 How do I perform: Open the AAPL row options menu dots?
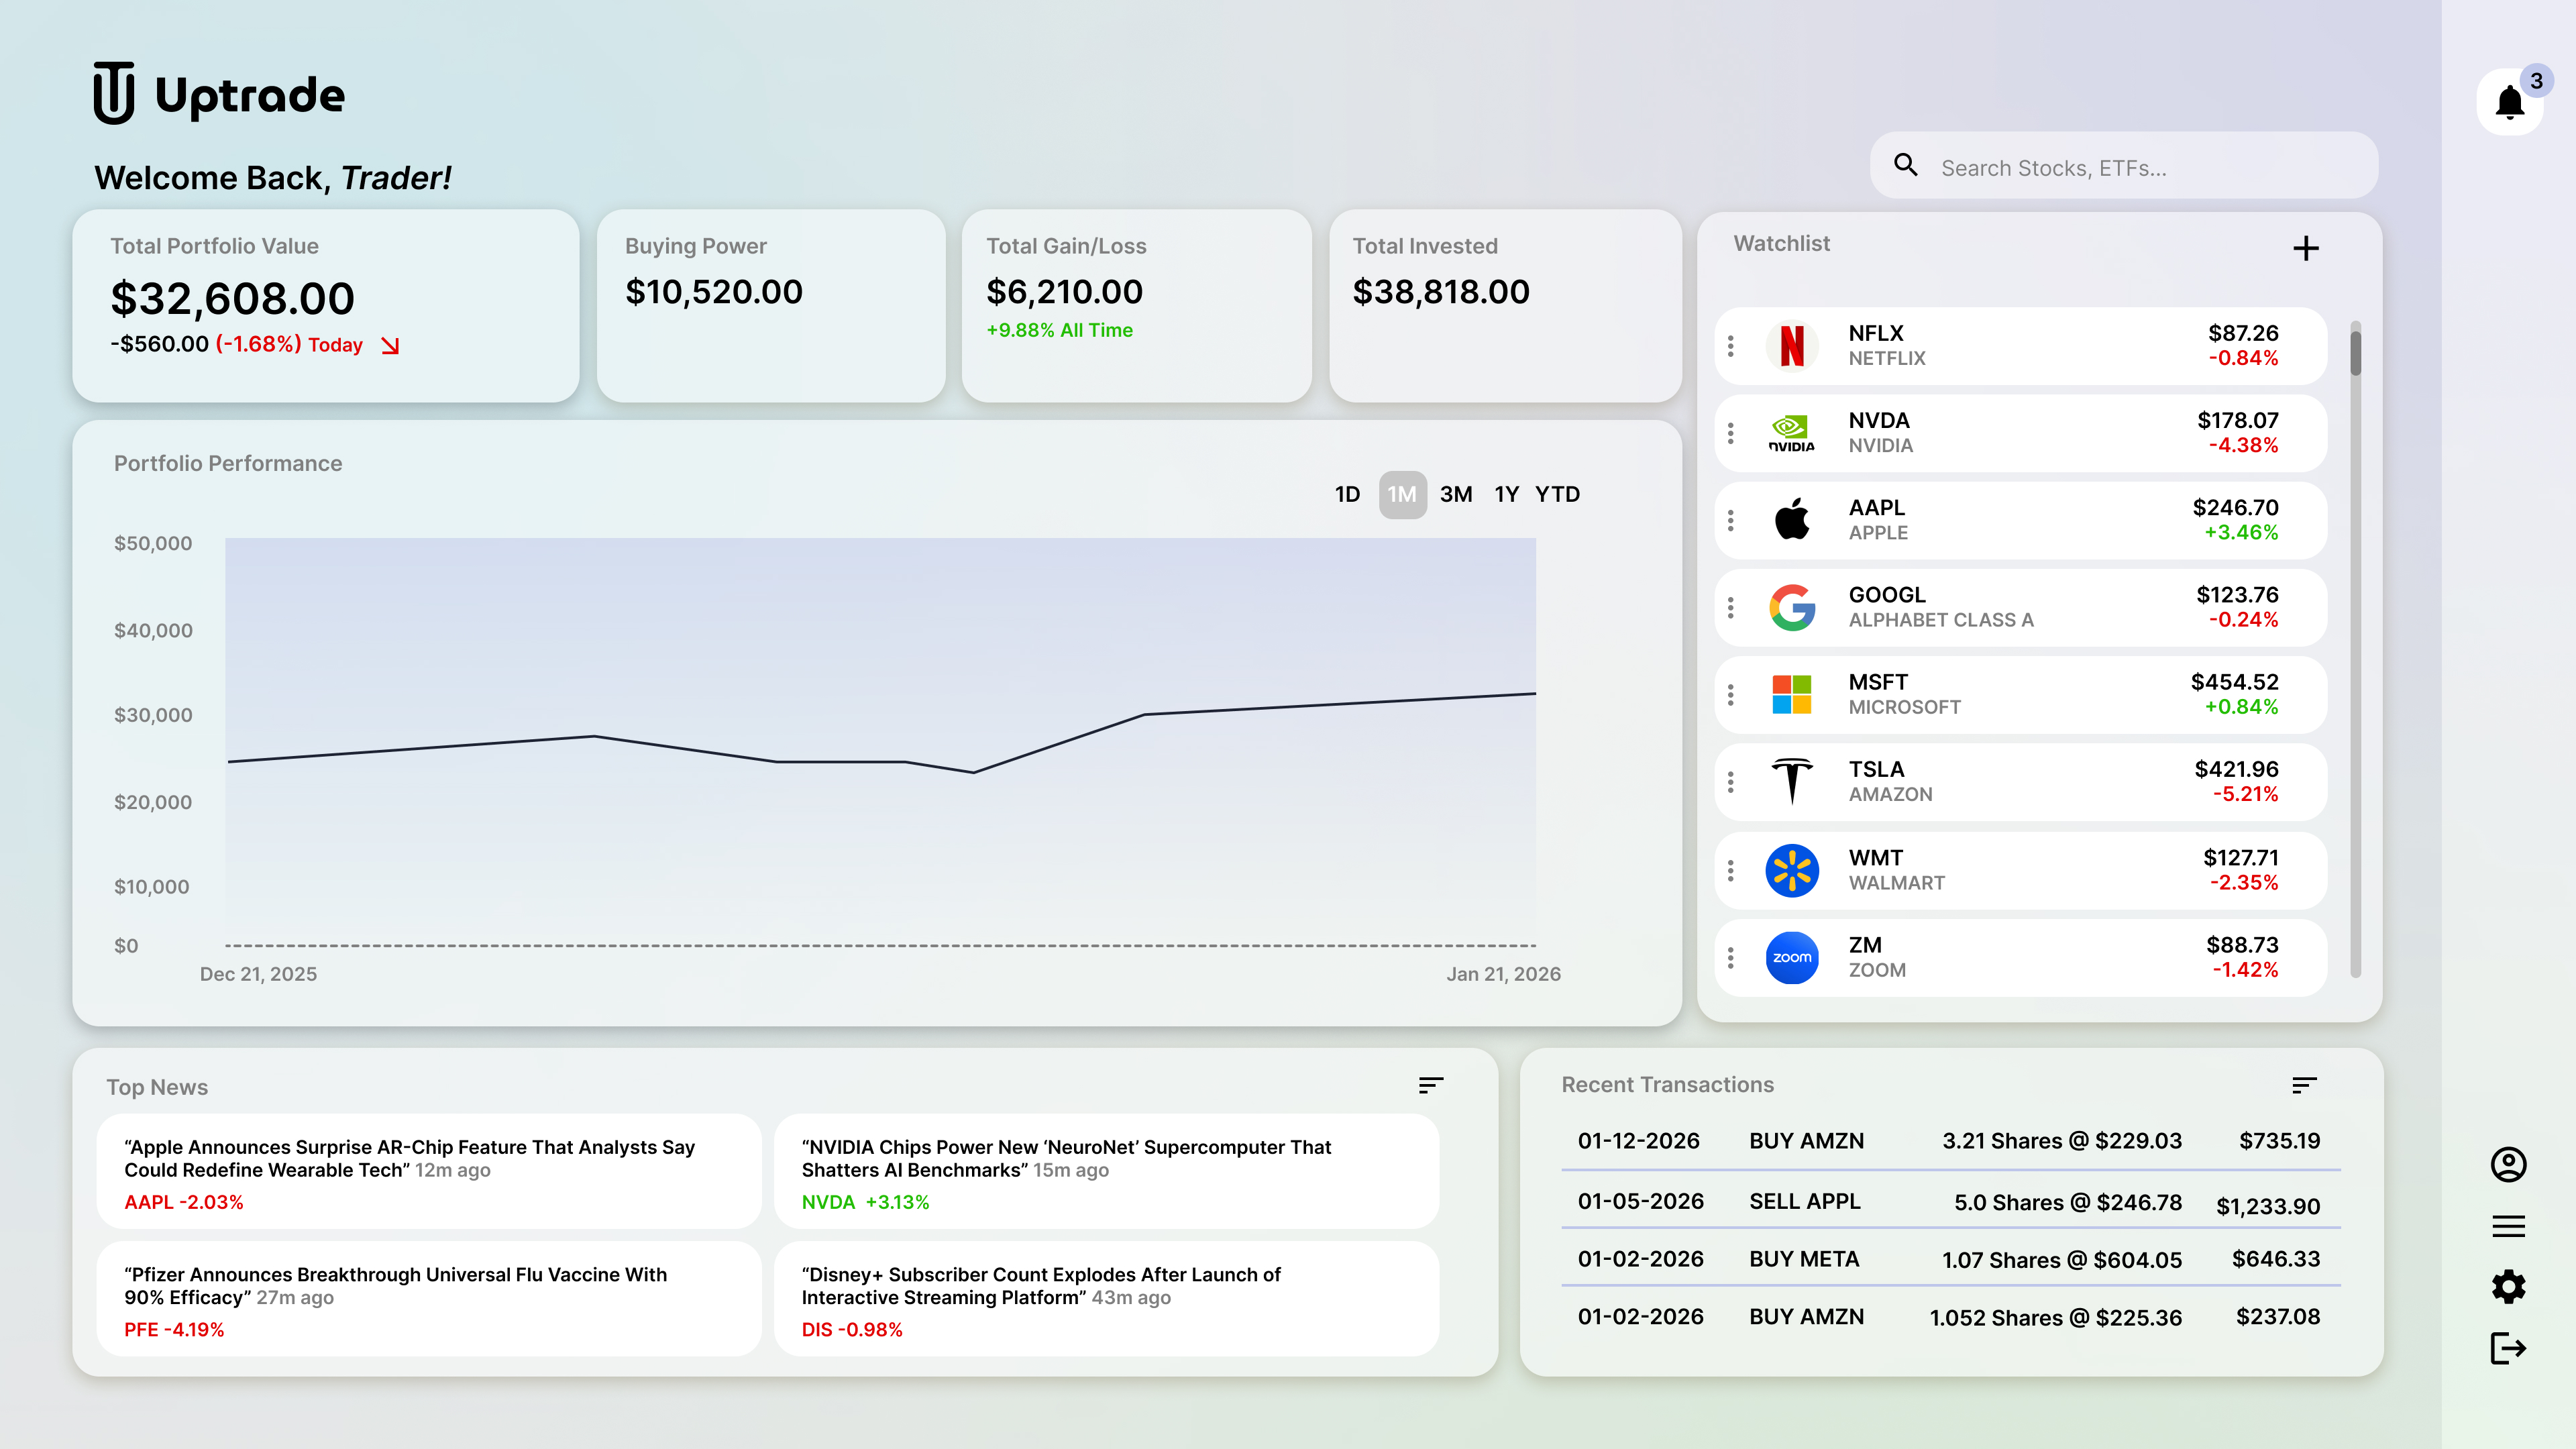coord(1731,520)
